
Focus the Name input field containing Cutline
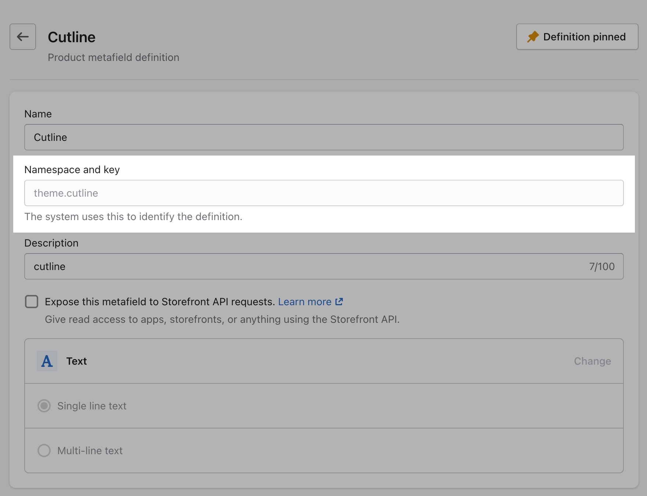[x=323, y=137]
